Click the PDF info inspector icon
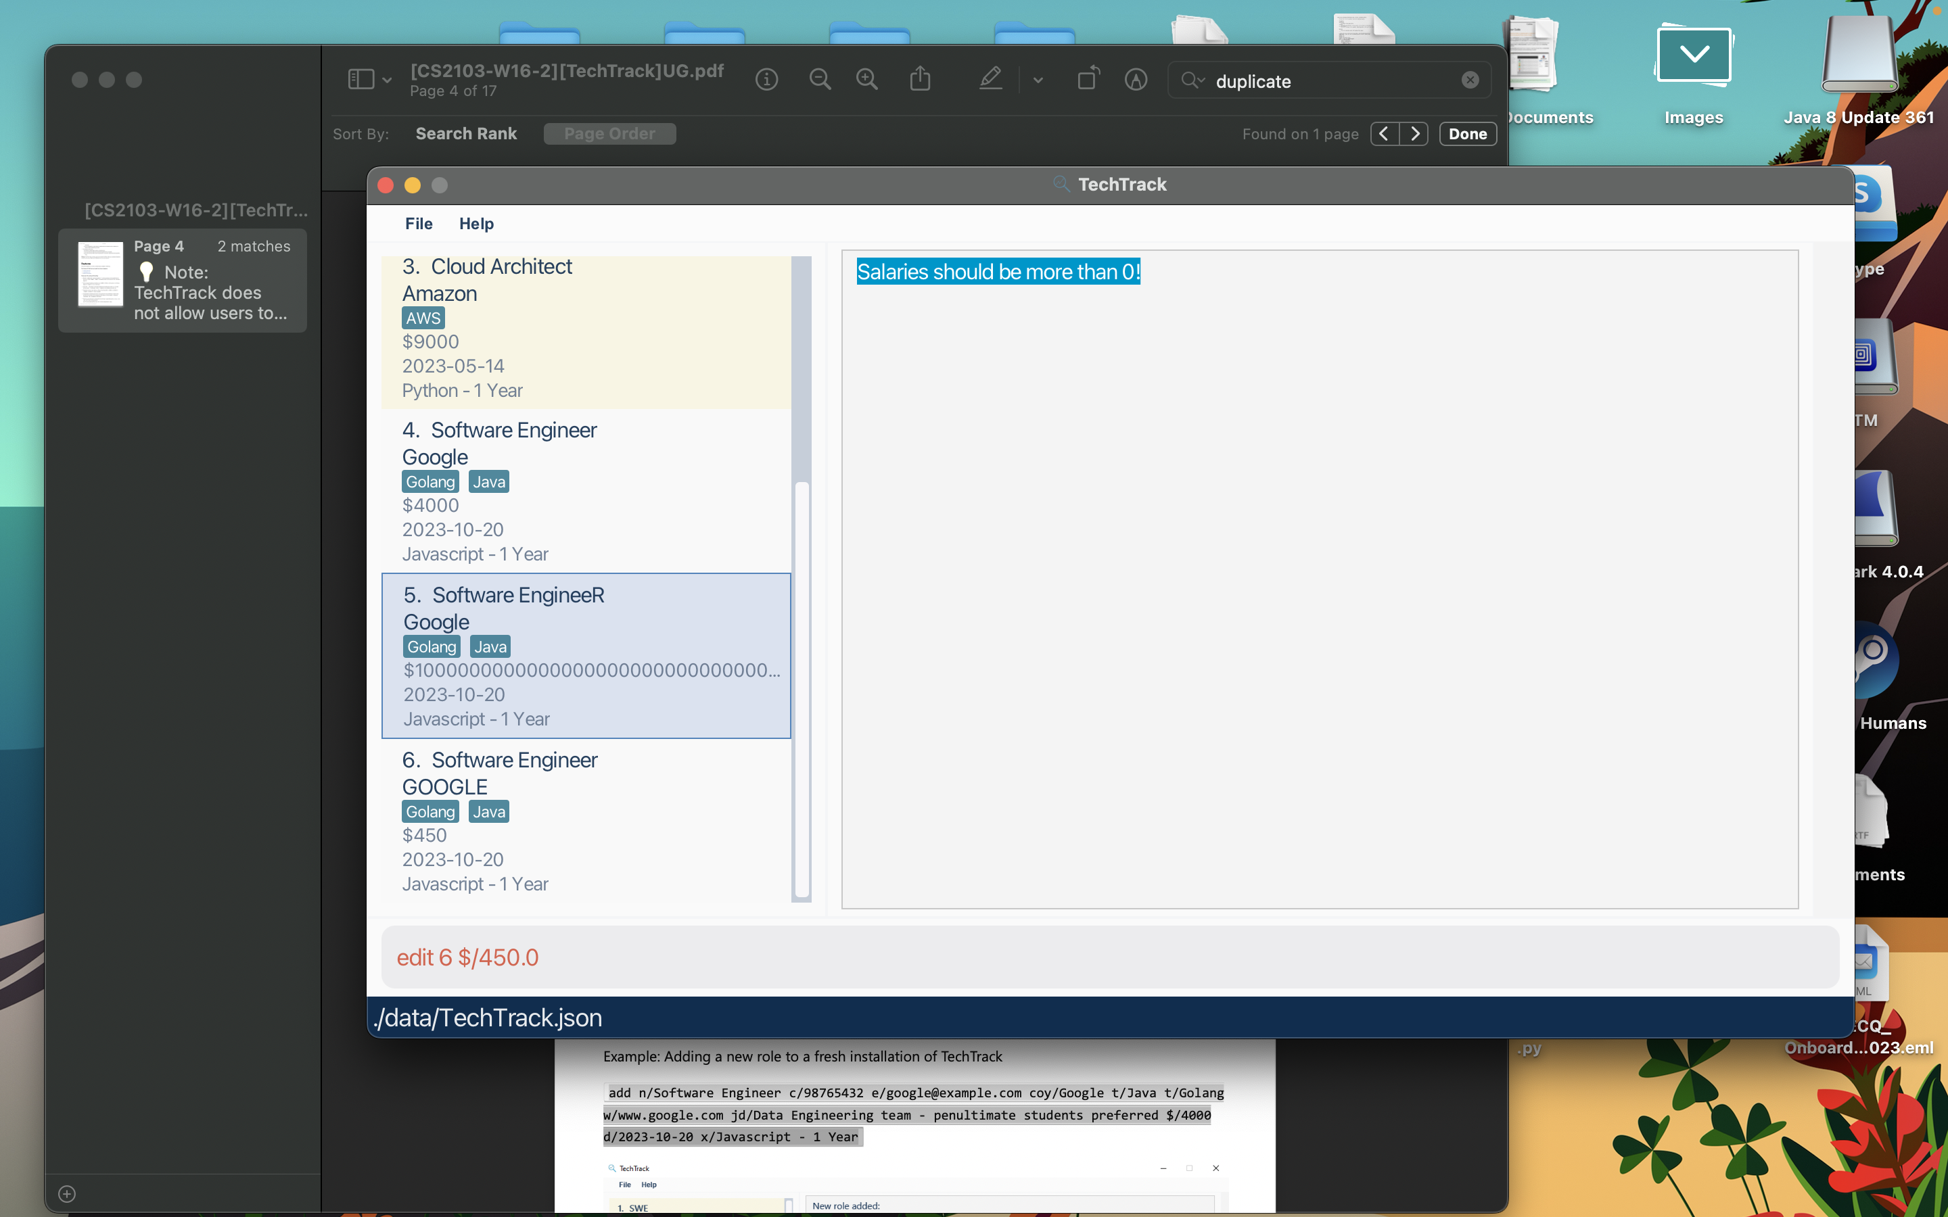 coord(766,80)
